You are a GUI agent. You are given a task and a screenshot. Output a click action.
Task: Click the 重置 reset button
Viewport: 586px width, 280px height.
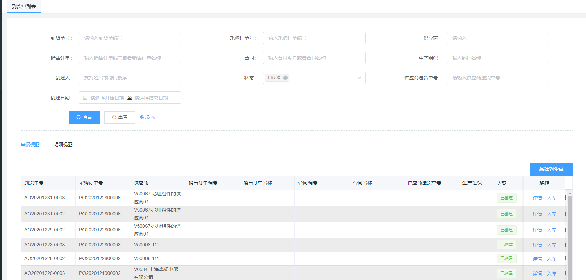pyautogui.click(x=119, y=117)
